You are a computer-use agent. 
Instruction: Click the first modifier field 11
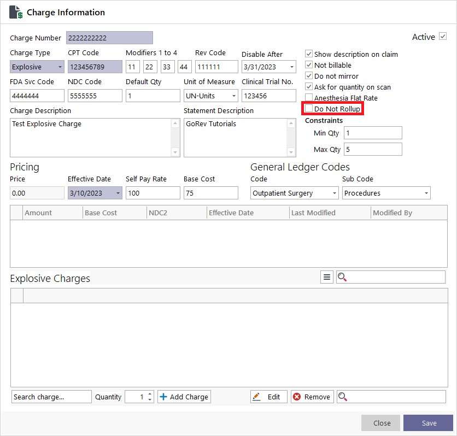click(x=133, y=67)
